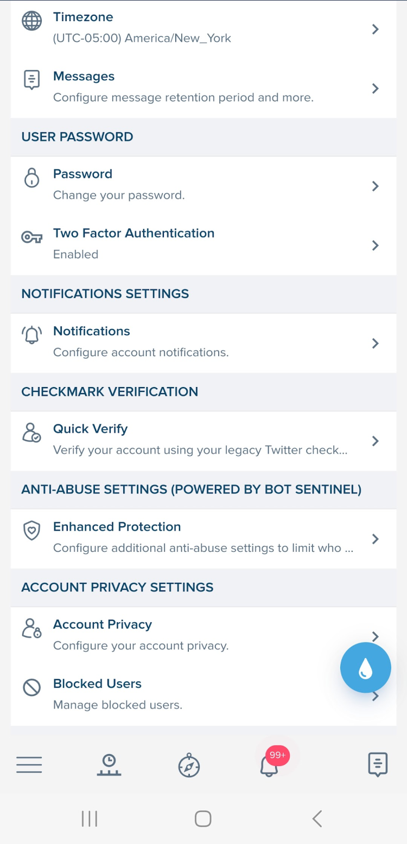Open the Notifications settings entry
This screenshot has height=844, width=407.
pos(141,342)
